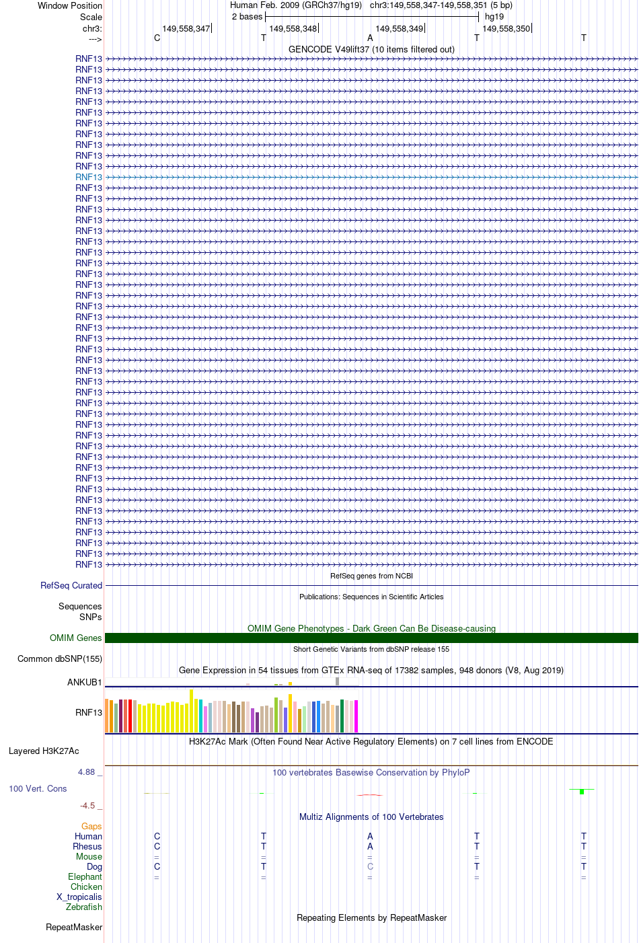Screen dimensions: 639x943
Task: Click the Layered H3K27Ac label
Action: point(44,751)
